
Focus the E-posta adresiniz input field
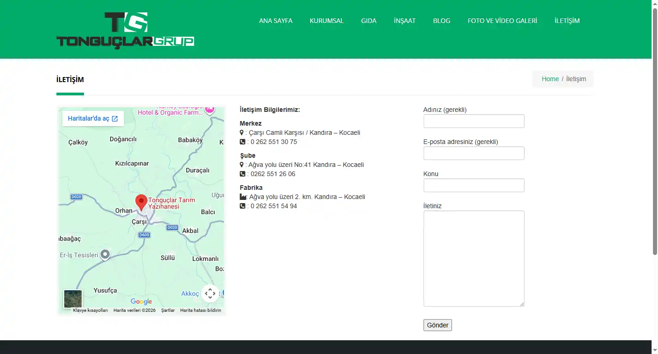(474, 153)
